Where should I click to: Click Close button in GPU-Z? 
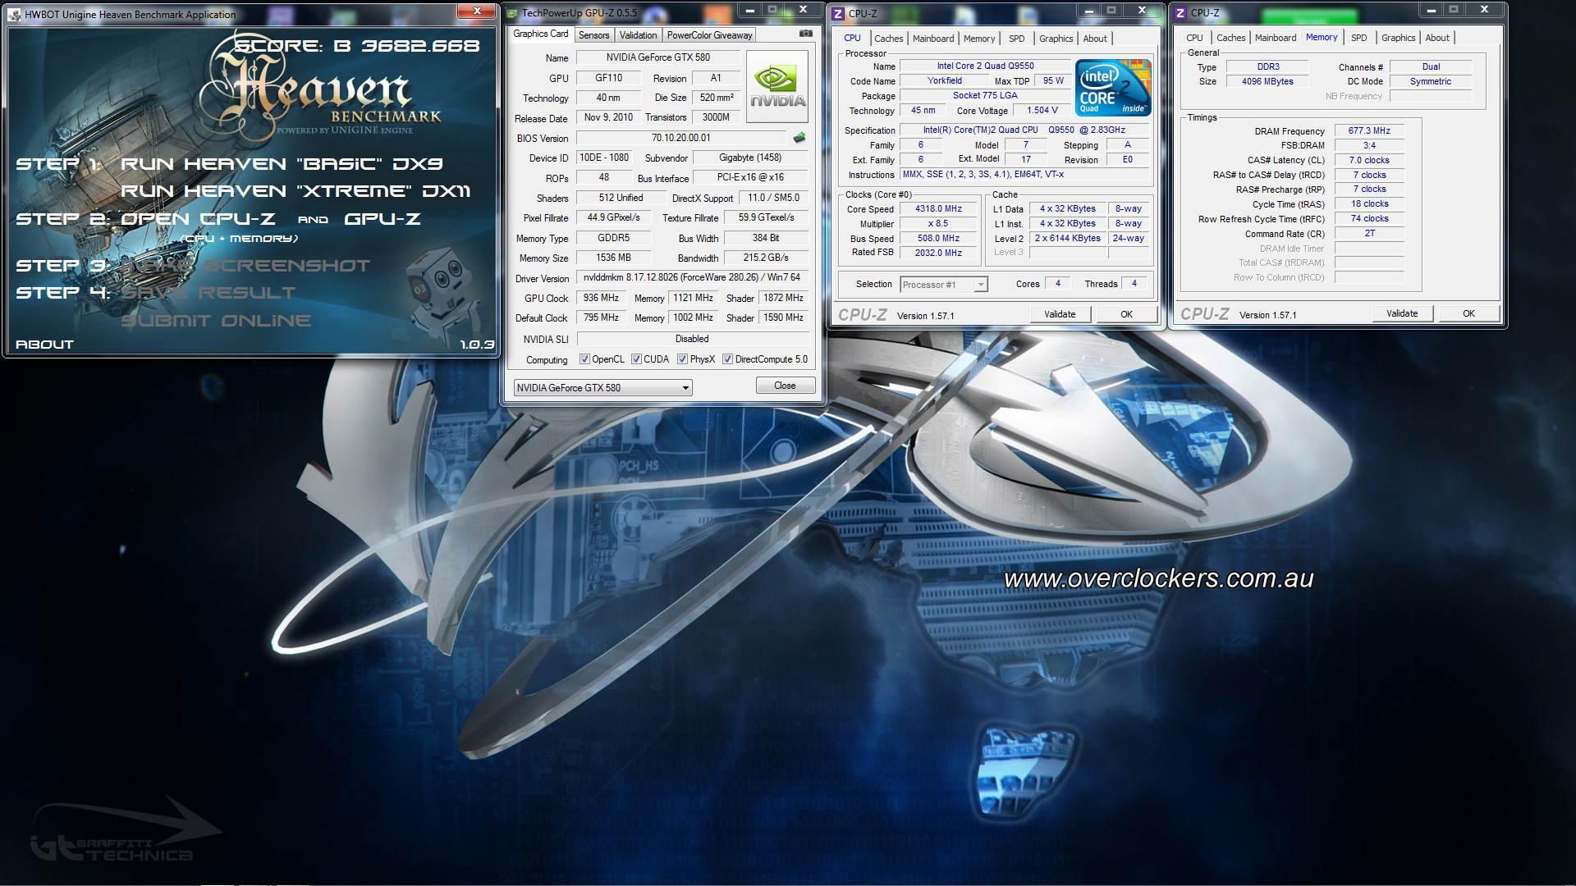tap(785, 386)
